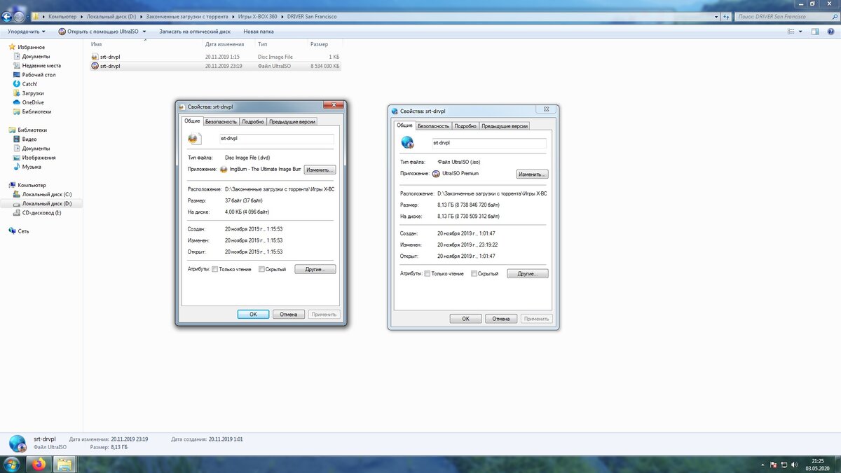
Task: Click Записать на оптический диск
Action: (195, 32)
